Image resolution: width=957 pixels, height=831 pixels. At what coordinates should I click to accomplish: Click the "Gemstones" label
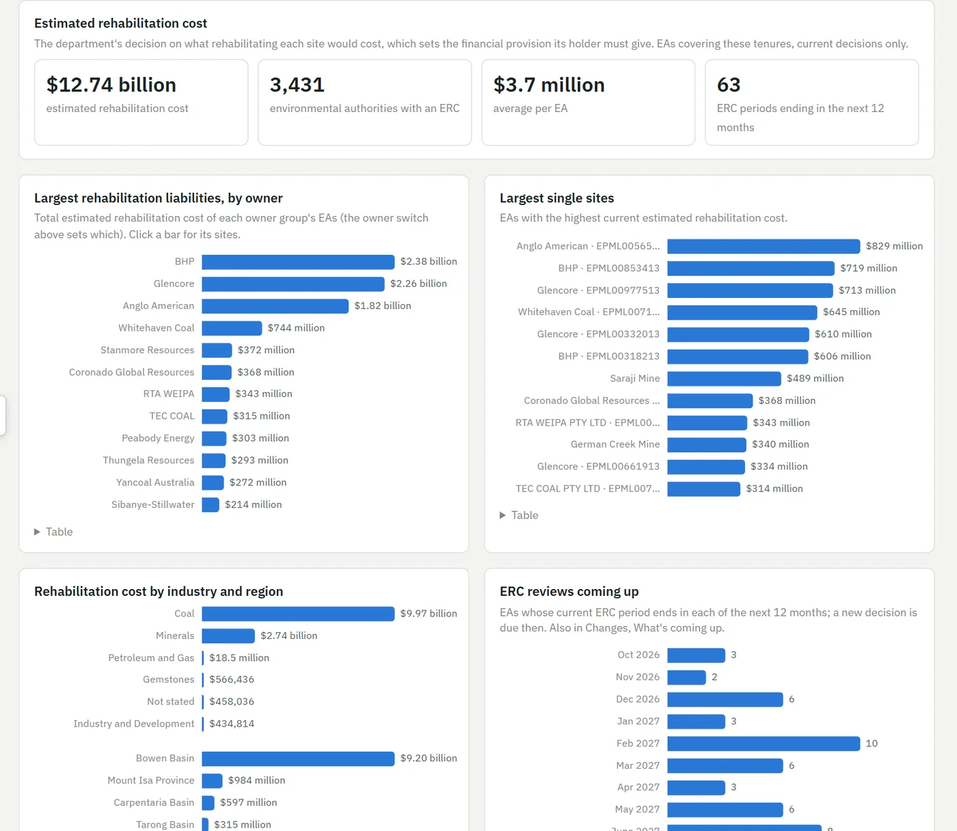tap(169, 679)
